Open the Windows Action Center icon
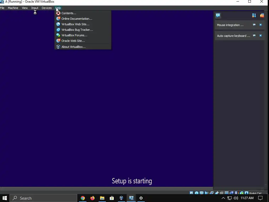 [260, 198]
